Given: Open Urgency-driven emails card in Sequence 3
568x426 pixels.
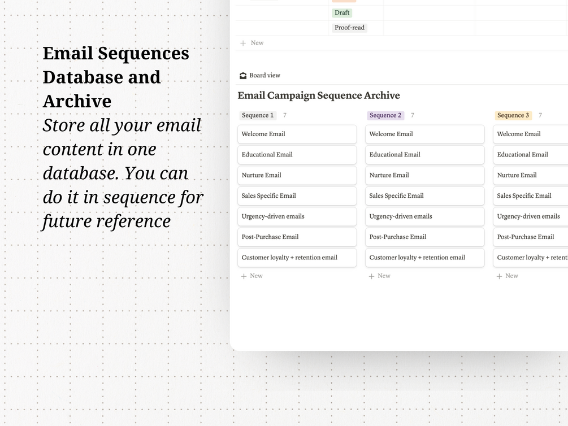Looking at the screenshot, I should [x=531, y=216].
